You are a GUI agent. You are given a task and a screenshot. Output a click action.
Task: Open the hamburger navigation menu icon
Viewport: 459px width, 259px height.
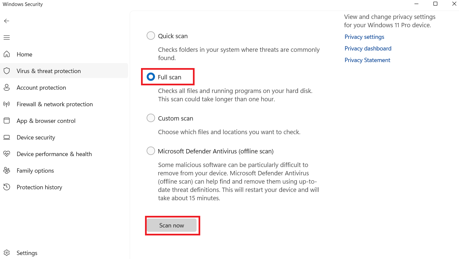(7, 38)
